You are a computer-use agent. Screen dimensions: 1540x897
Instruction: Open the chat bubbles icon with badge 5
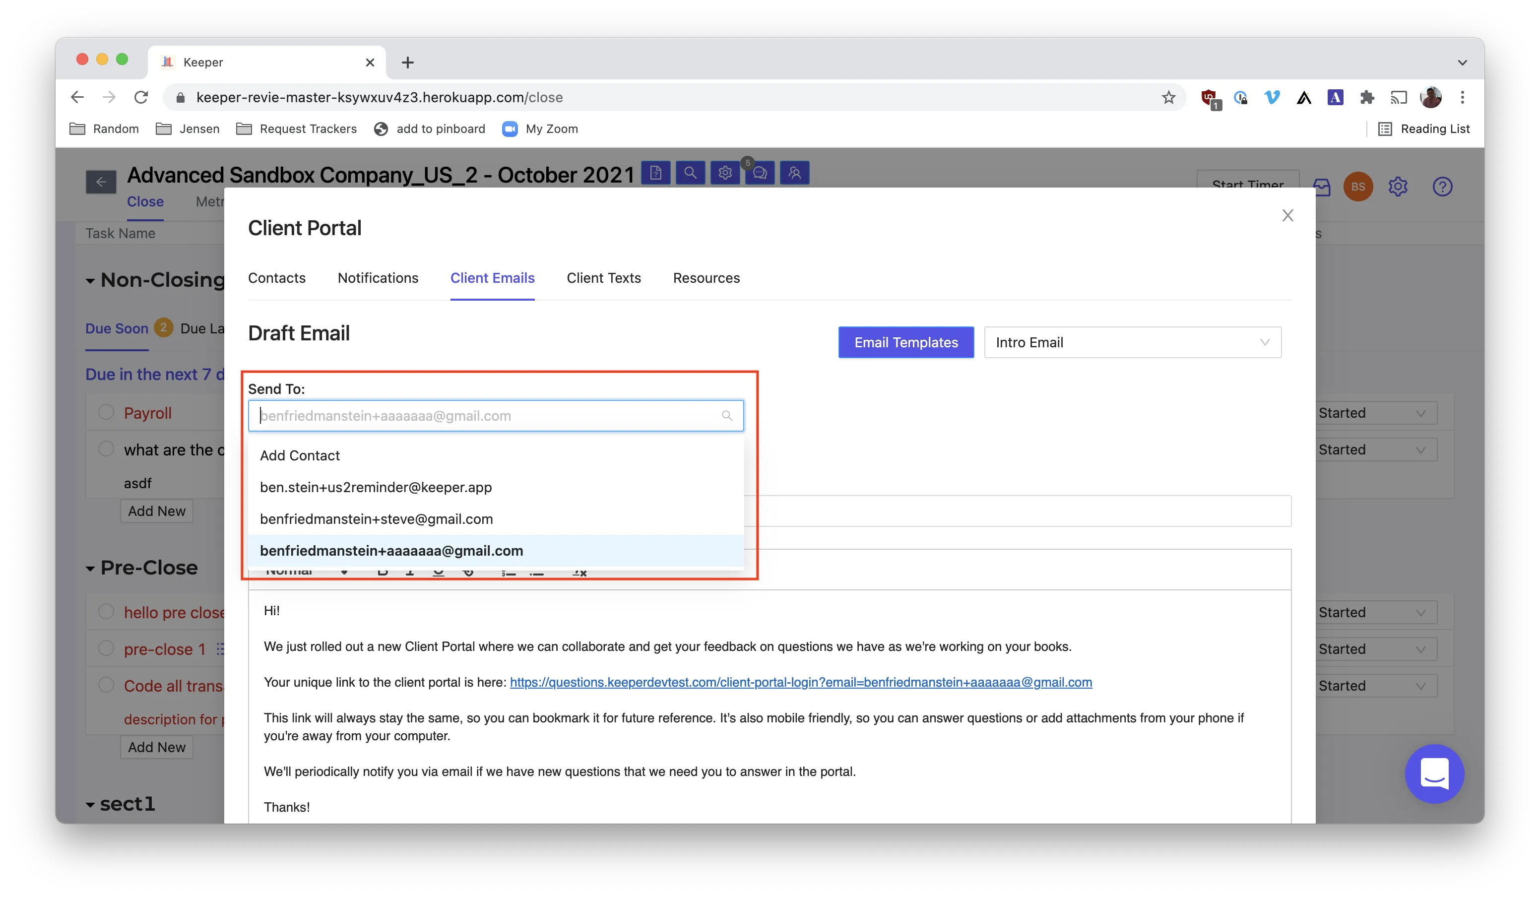pyautogui.click(x=760, y=173)
